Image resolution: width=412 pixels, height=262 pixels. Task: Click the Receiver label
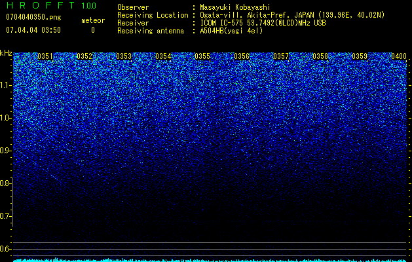133,23
